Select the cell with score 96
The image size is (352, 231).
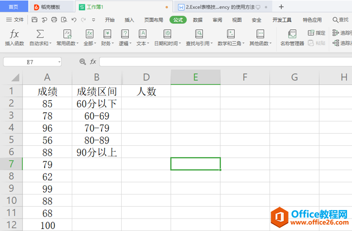click(x=47, y=128)
